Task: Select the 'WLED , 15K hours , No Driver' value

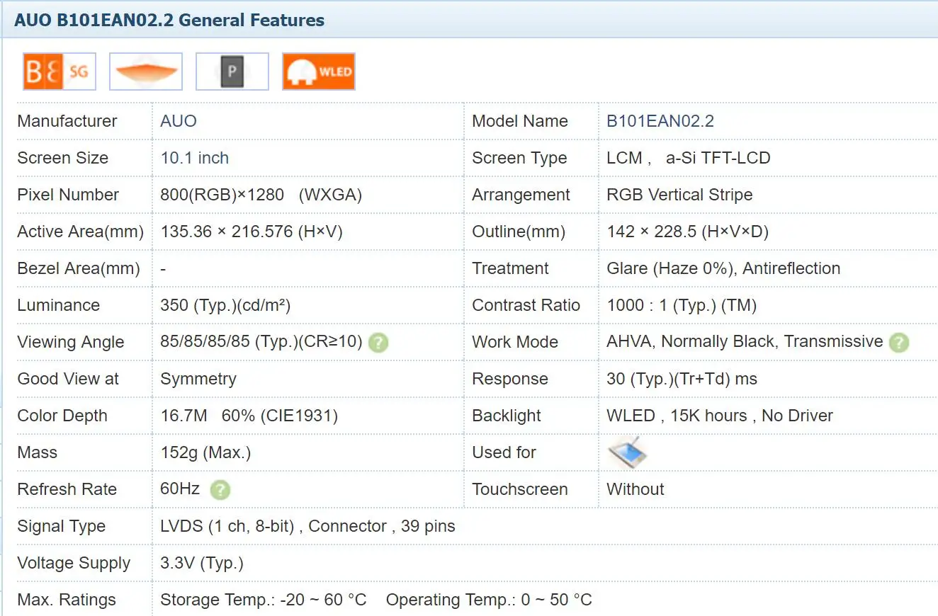Action: tap(721, 416)
